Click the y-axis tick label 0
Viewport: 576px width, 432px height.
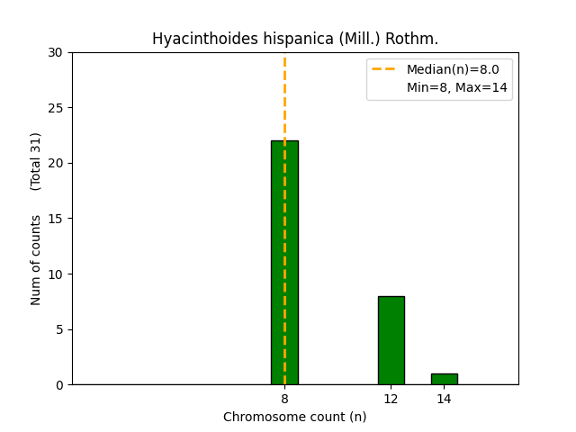[60, 385]
